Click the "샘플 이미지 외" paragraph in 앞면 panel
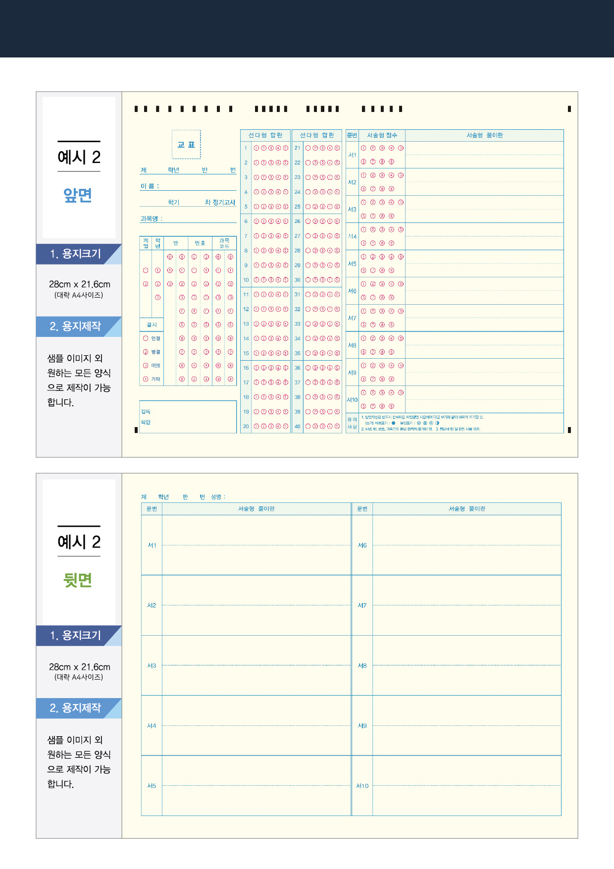Viewport: 614px width, 869px height. click(79, 380)
